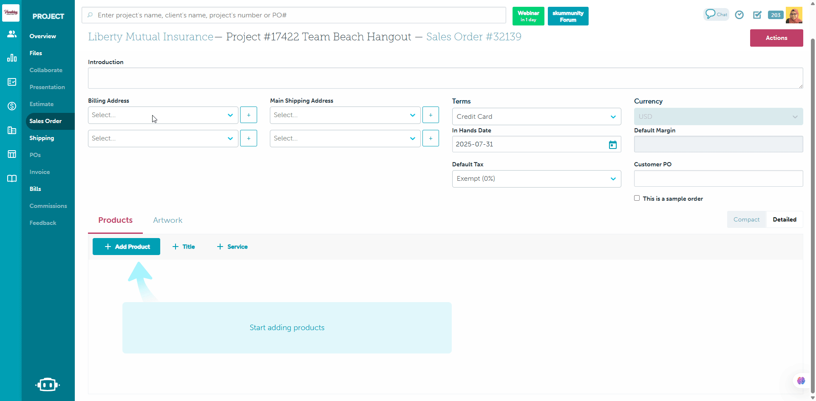Switch view to Compact mode
Image resolution: width=816 pixels, height=401 pixels.
[746, 219]
